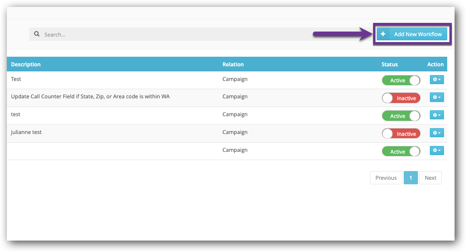Viewport: 466px width, 252px height.
Task: Click the magnifier search icon
Action: 37,34
